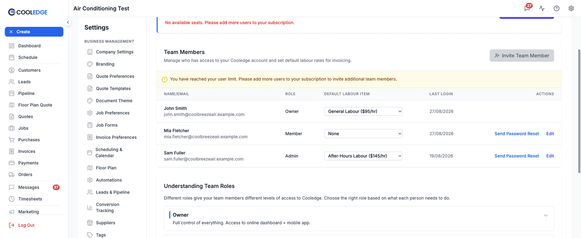Click the Tags label icon
This screenshot has width=581, height=238.
click(90, 235)
